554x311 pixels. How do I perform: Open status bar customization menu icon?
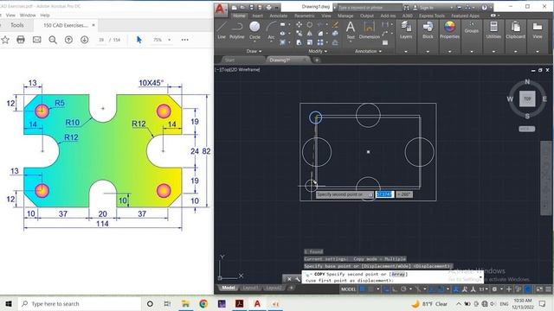(x=548, y=289)
